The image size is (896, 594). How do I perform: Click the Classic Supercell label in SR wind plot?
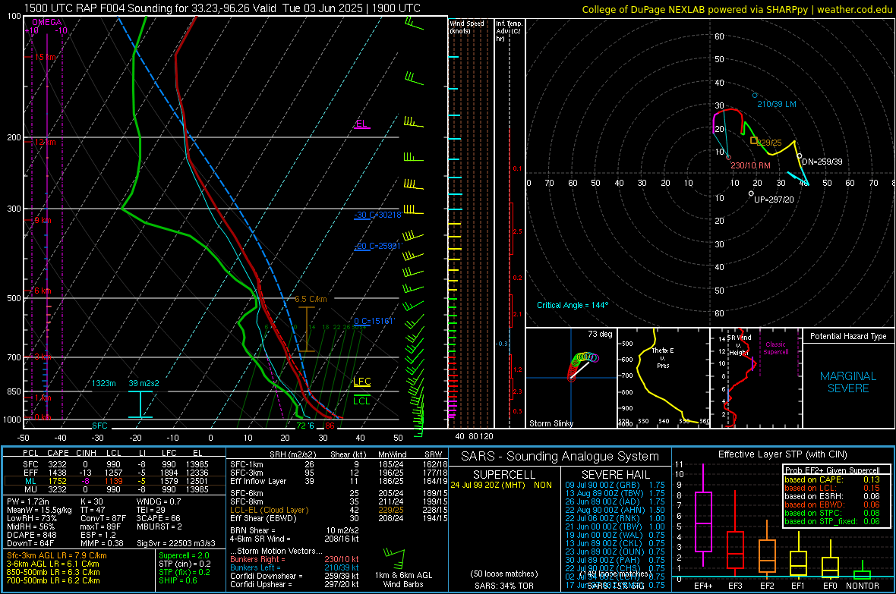(776, 348)
